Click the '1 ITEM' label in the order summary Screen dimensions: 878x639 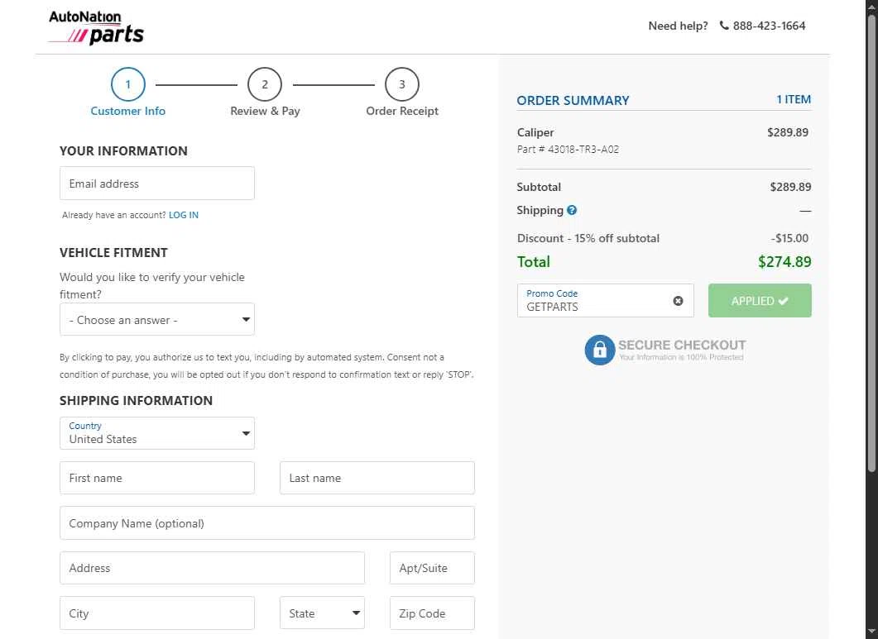point(794,99)
